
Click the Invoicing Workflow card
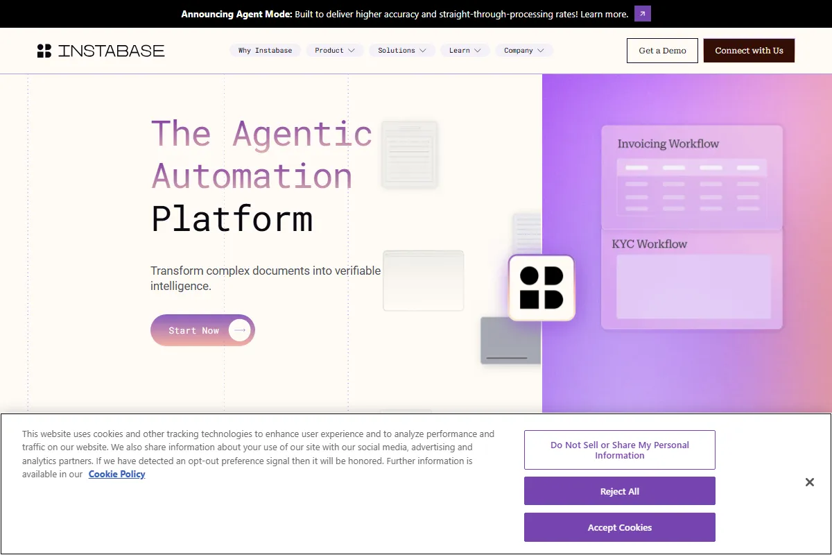click(x=692, y=177)
